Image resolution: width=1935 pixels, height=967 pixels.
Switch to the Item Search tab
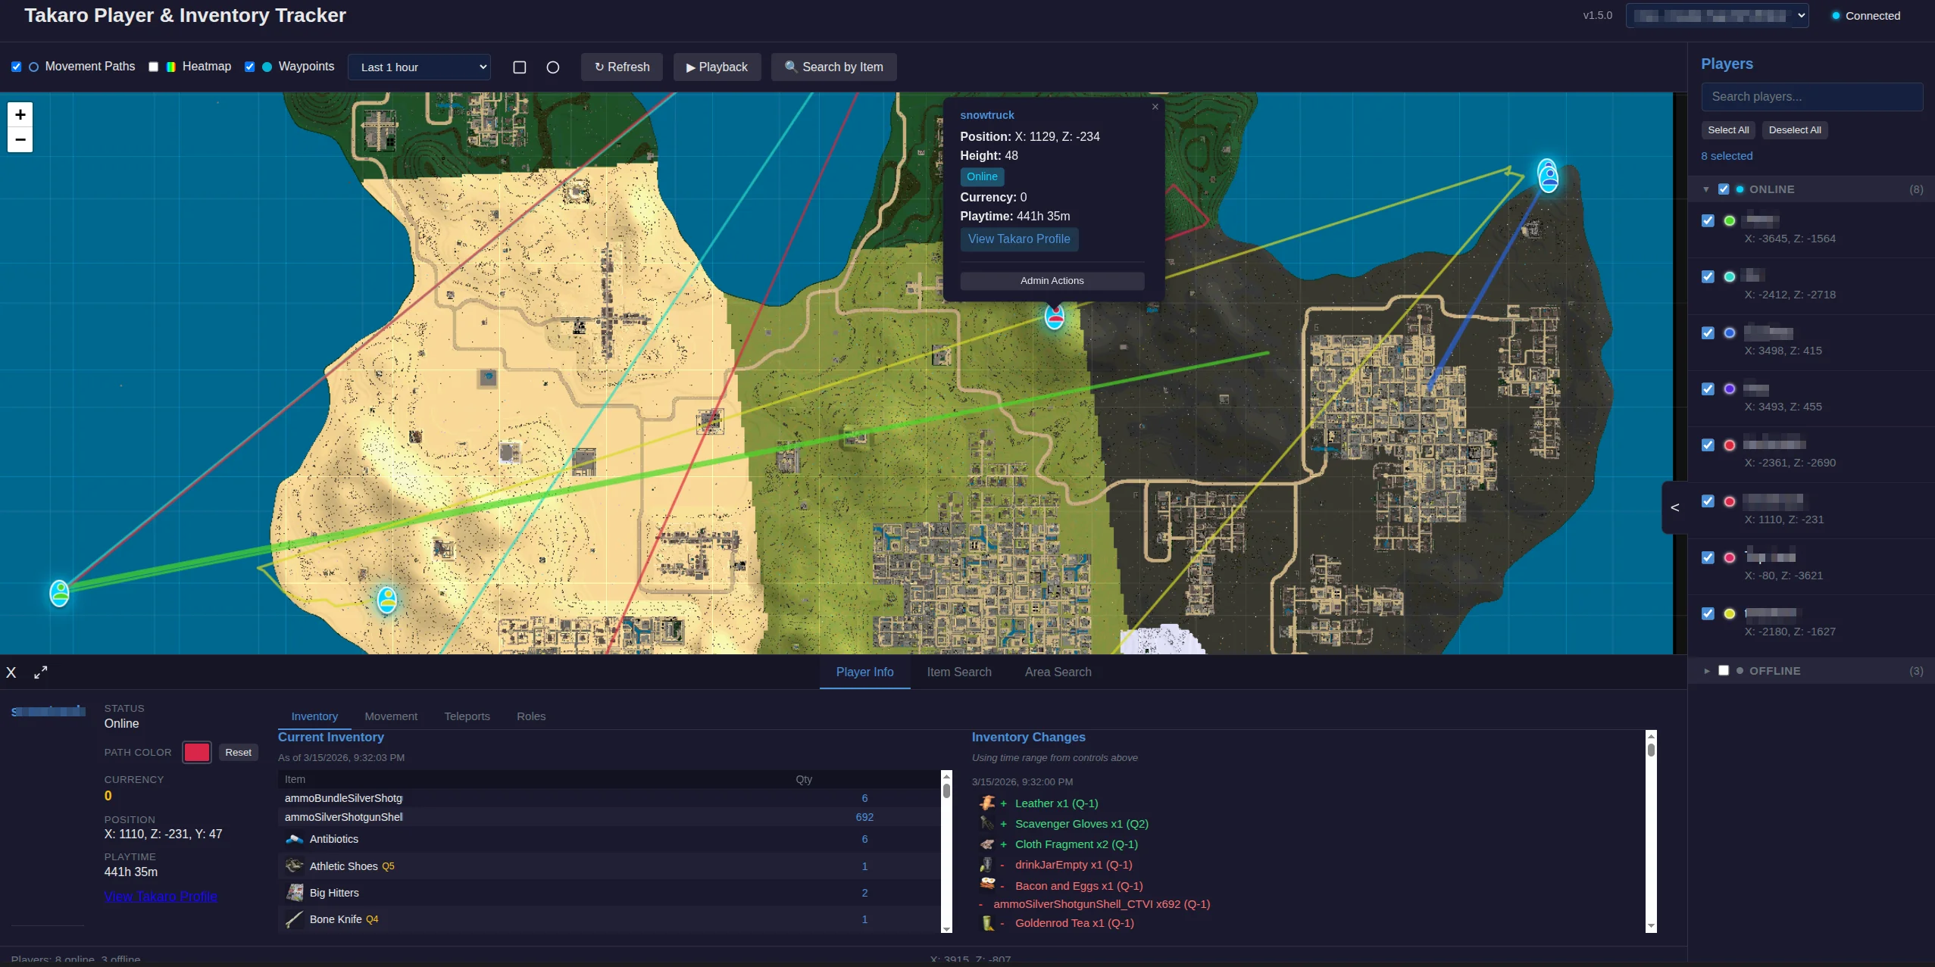pyautogui.click(x=958, y=672)
